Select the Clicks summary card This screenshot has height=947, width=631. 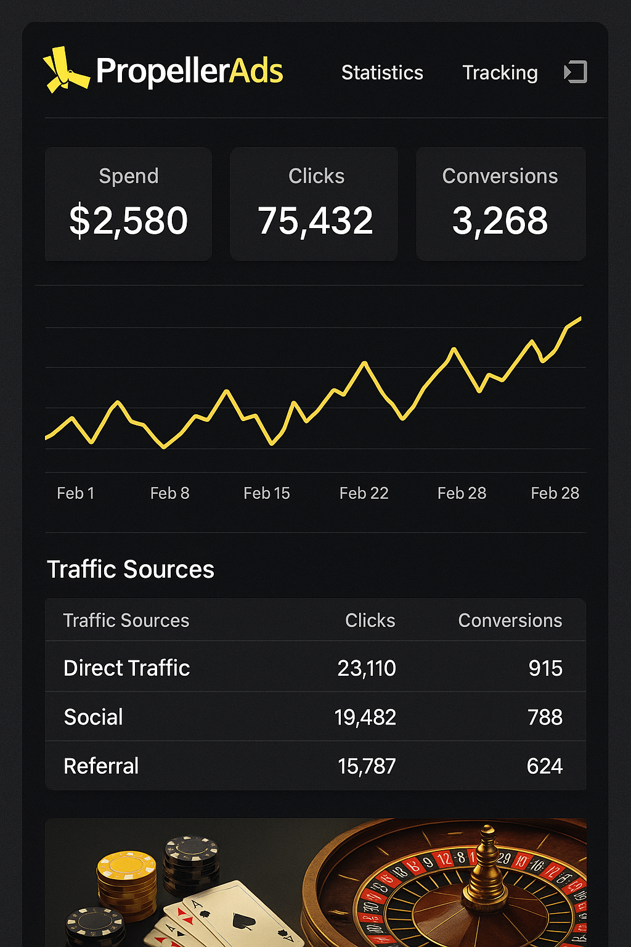314,204
